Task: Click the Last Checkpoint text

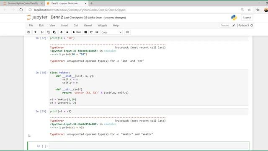Action: [83, 18]
